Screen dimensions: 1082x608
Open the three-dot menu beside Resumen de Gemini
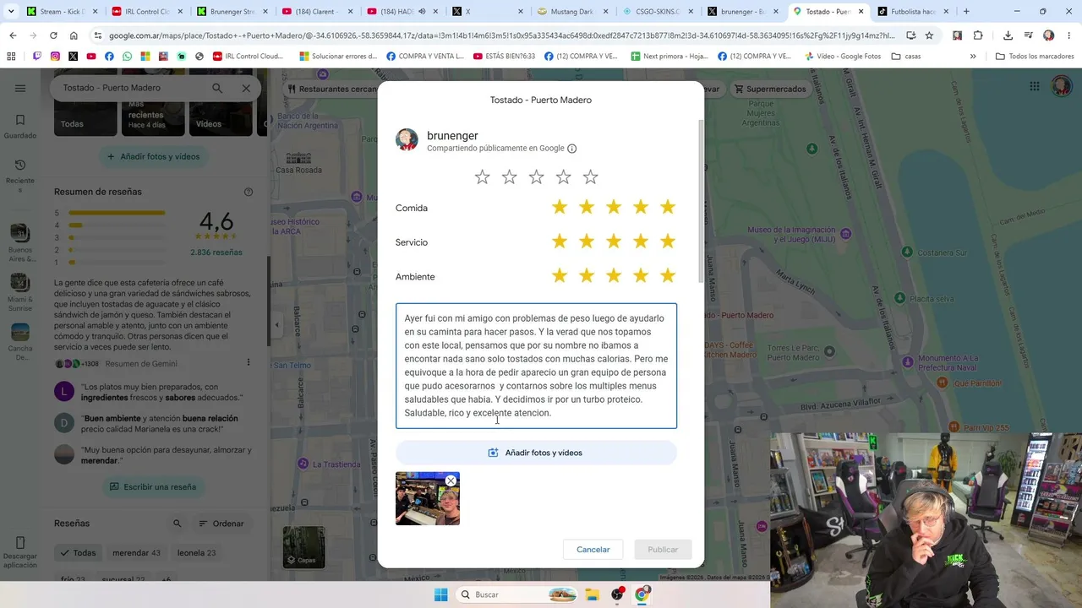(249, 362)
